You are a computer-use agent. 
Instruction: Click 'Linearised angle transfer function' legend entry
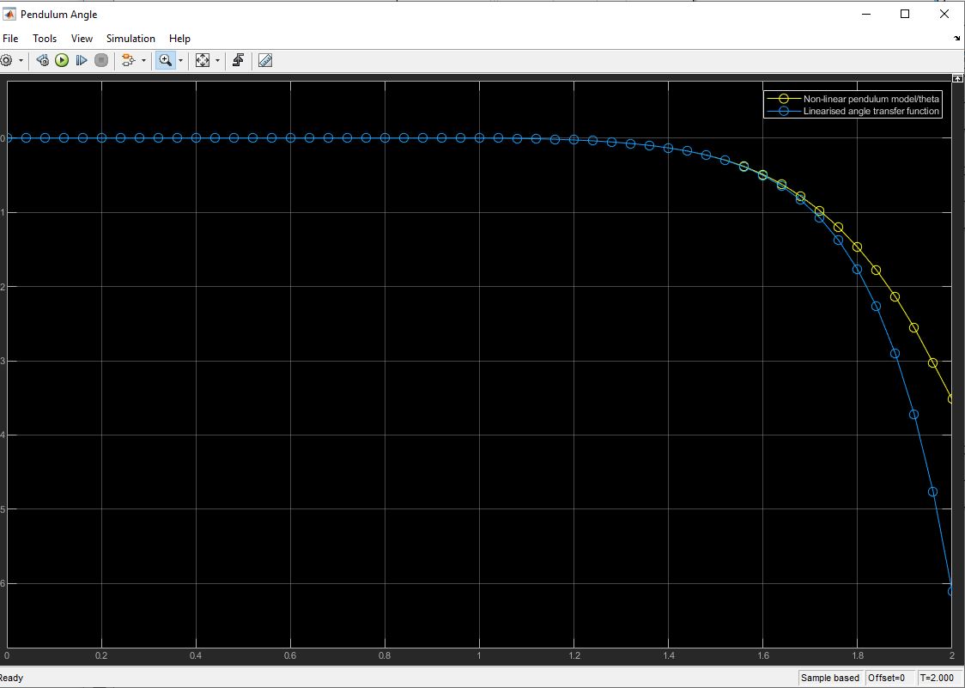click(x=871, y=112)
